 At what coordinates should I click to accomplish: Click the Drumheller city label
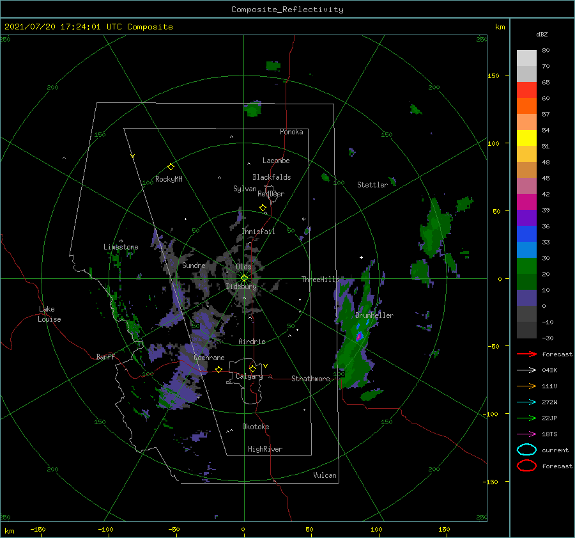pos(374,315)
